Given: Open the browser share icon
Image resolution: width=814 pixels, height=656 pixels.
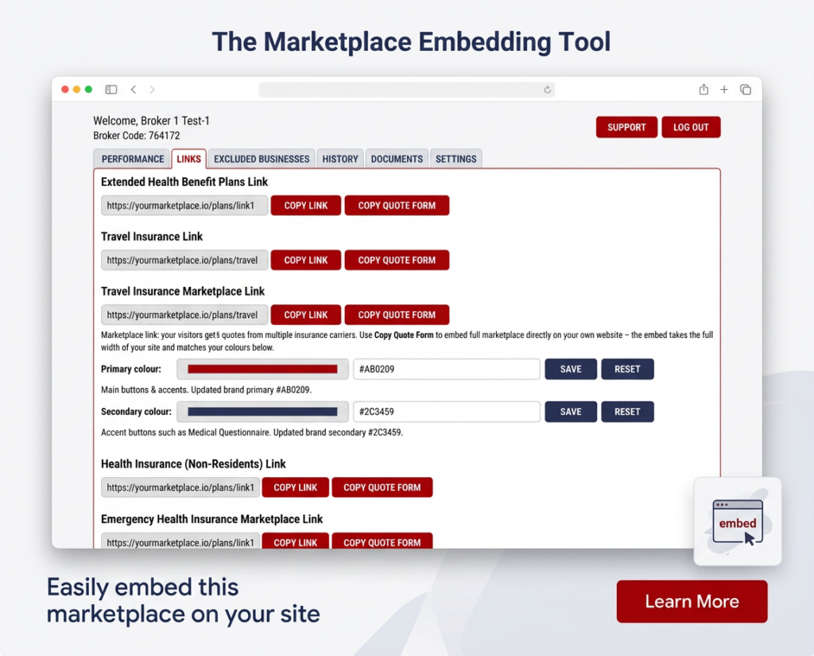Looking at the screenshot, I should (x=704, y=89).
